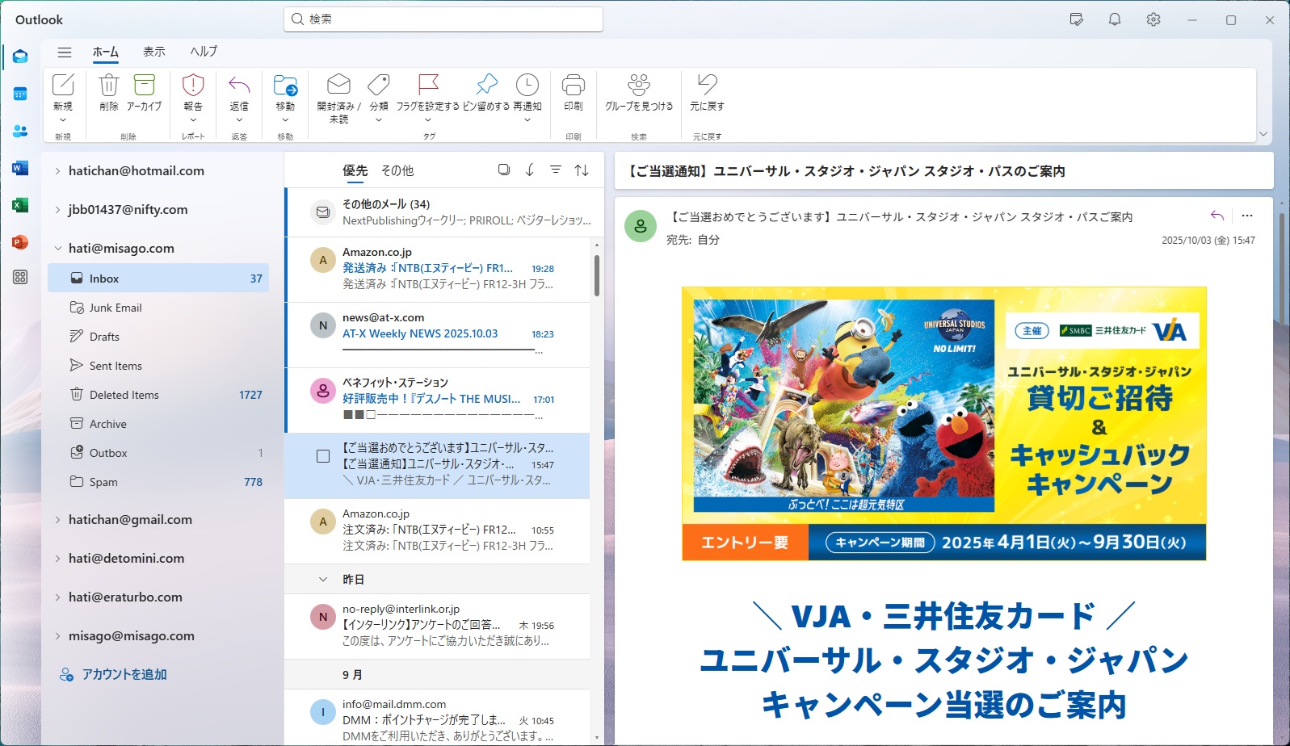Toggle the hamburger navigation pane button
Viewport: 1290px width, 746px height.
click(65, 52)
